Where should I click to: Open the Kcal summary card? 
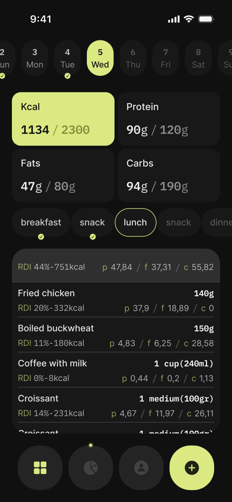click(x=63, y=119)
